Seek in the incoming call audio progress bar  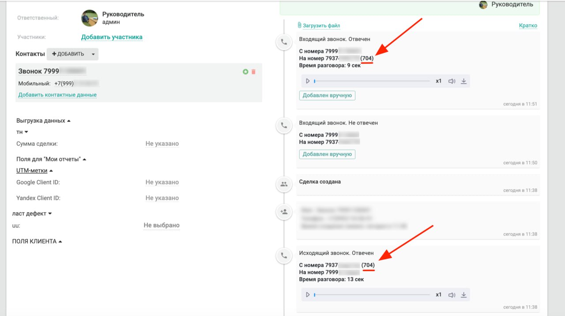[x=372, y=81]
